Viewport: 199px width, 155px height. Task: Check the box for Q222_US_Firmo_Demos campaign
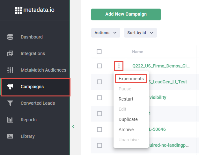pyautogui.click(x=99, y=66)
